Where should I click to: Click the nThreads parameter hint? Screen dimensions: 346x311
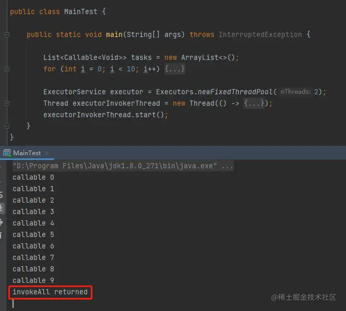295,91
